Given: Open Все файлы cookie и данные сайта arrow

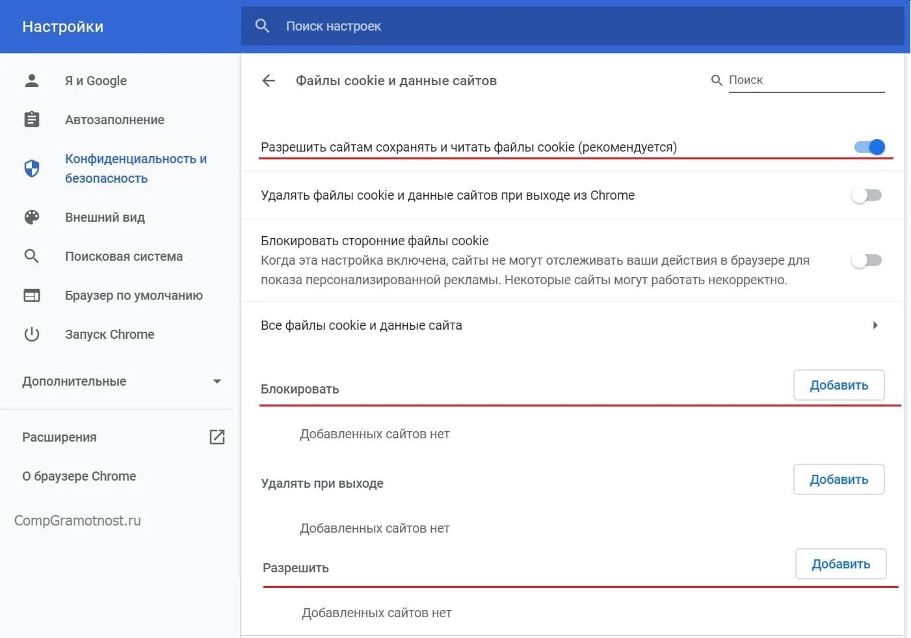Looking at the screenshot, I should [875, 325].
